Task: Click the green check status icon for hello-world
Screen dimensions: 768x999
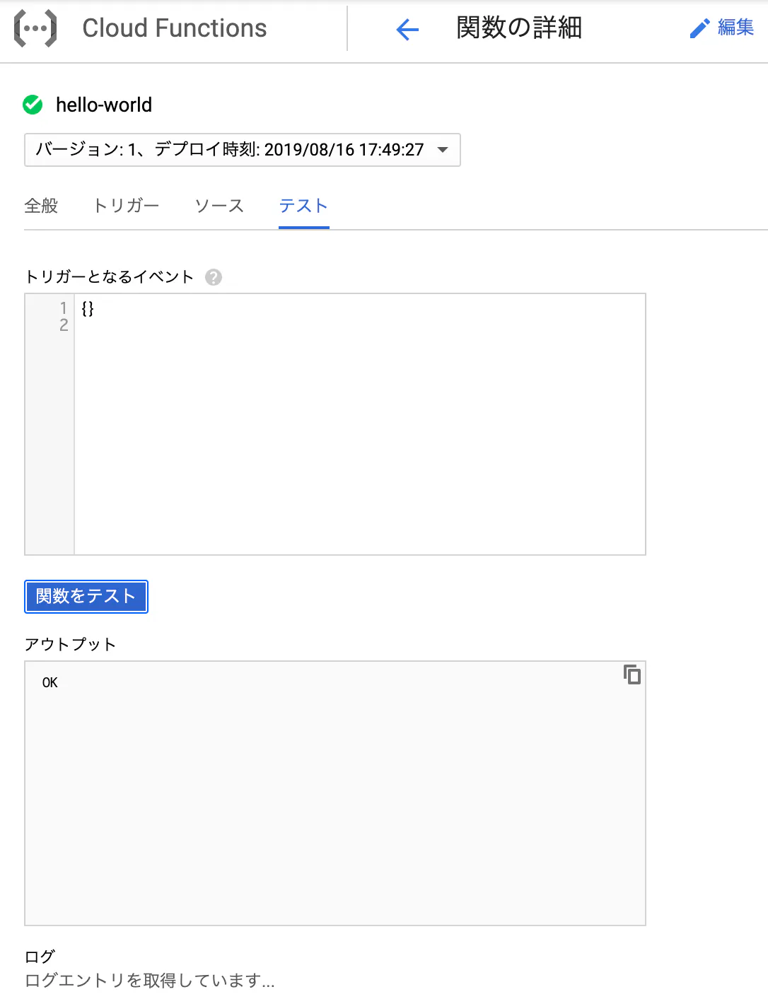Action: [x=31, y=105]
